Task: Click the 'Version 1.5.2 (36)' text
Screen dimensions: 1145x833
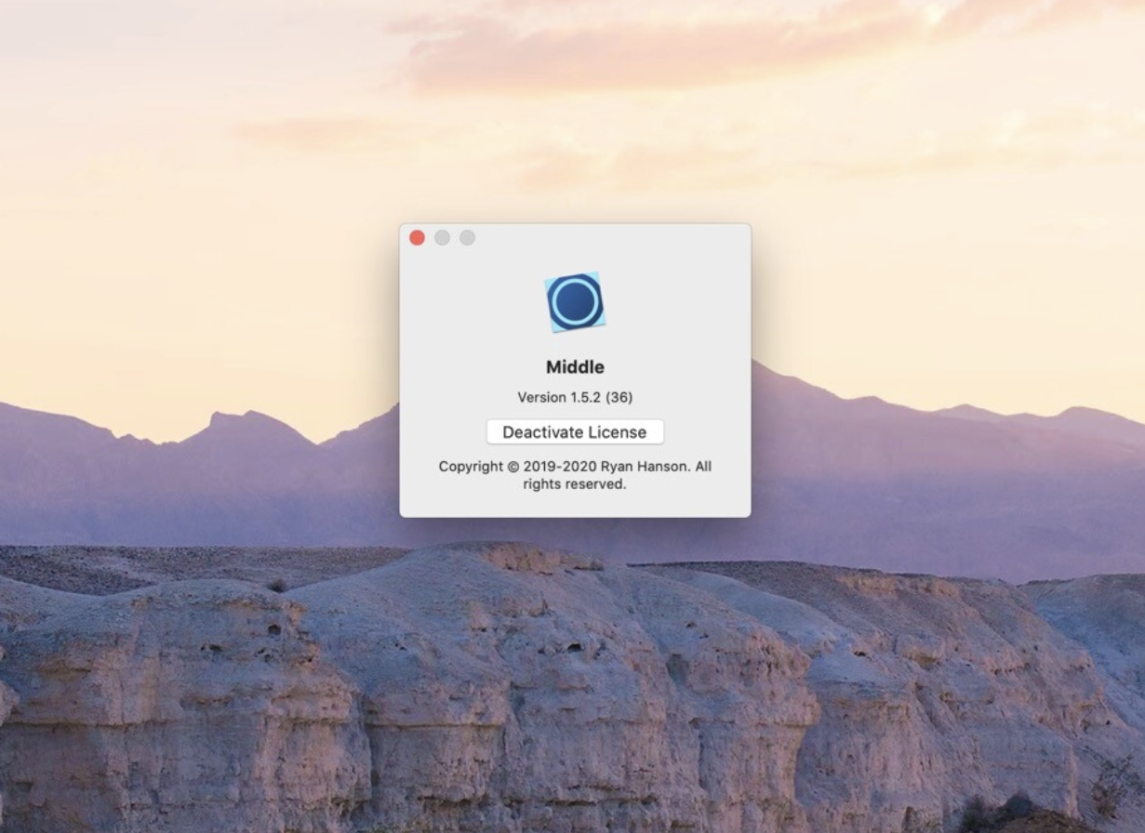Action: 573,396
